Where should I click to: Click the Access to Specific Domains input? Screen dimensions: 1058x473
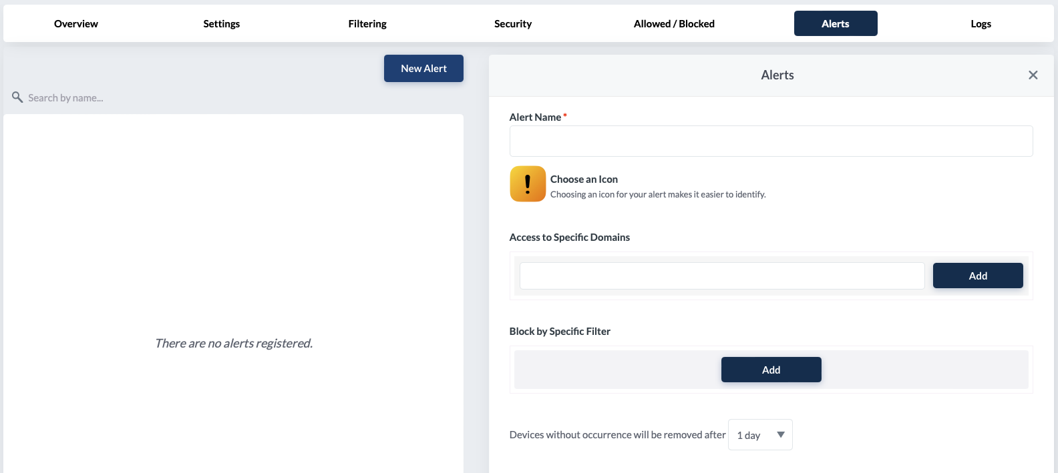tap(721, 276)
